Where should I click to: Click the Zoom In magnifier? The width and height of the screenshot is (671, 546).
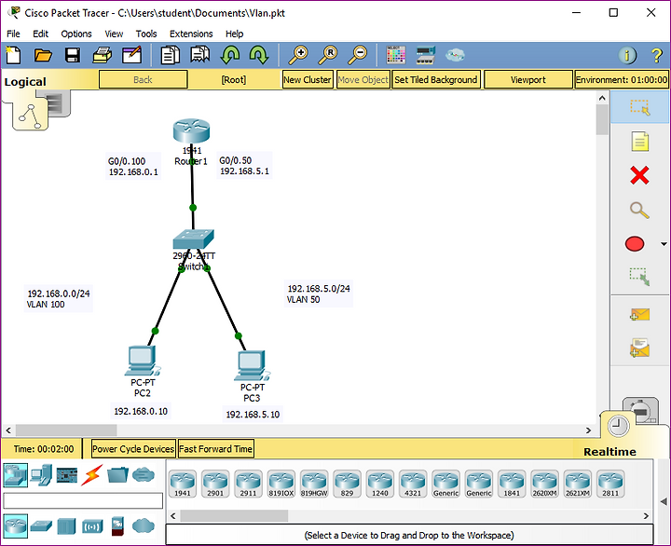coord(298,55)
